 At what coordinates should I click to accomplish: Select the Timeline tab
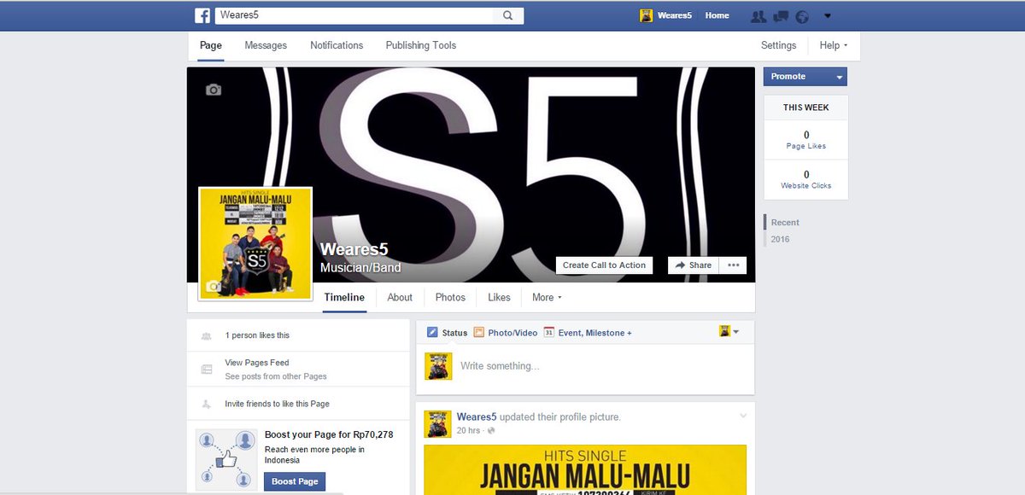pyautogui.click(x=344, y=298)
